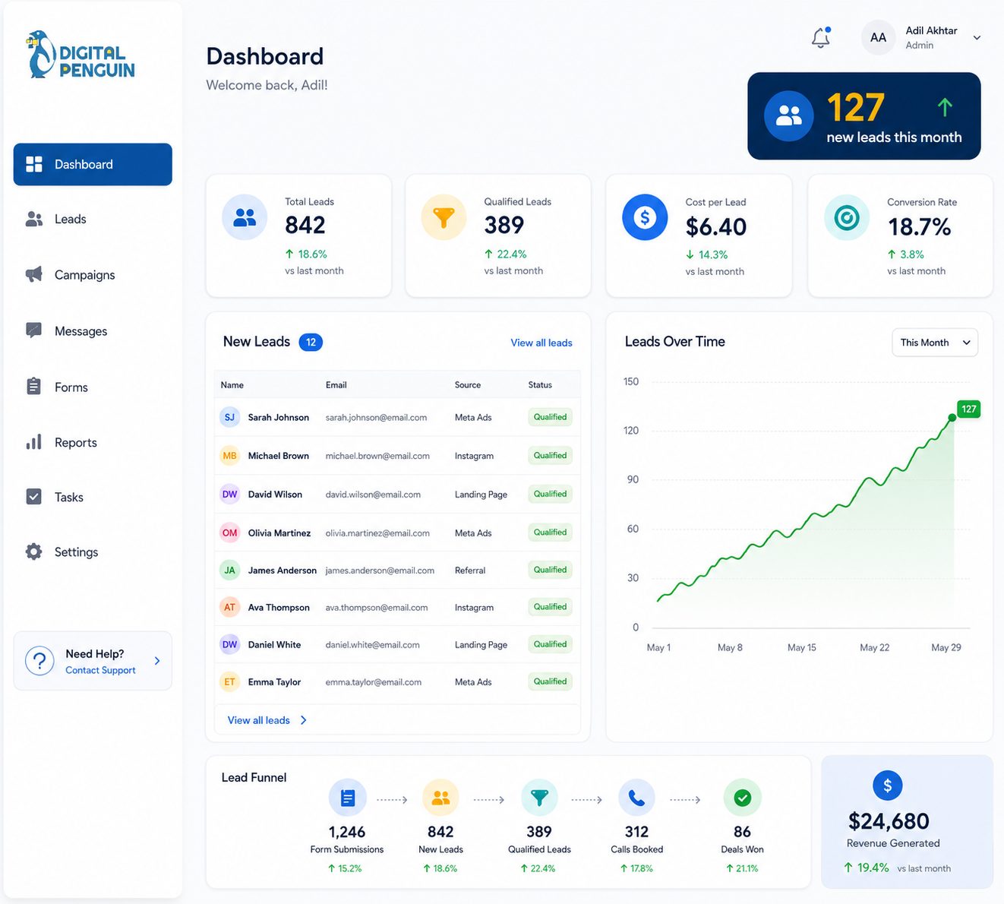Click the Digital Penguin logo
The width and height of the screenshot is (1004, 904).
coord(80,55)
